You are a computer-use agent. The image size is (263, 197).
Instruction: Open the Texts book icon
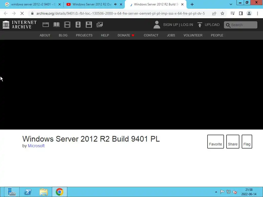click(57, 25)
